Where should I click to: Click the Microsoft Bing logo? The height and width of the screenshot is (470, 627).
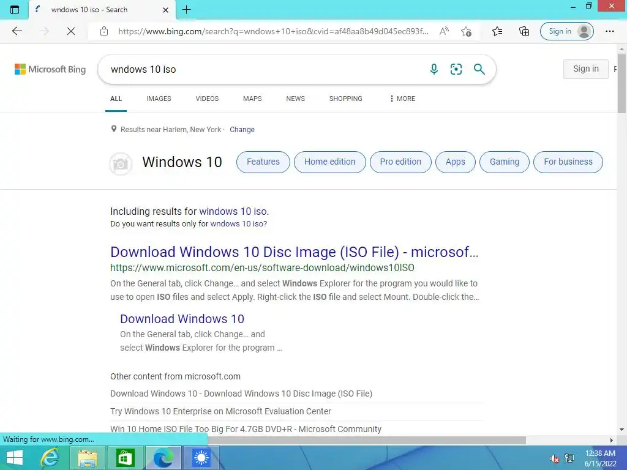coord(50,69)
